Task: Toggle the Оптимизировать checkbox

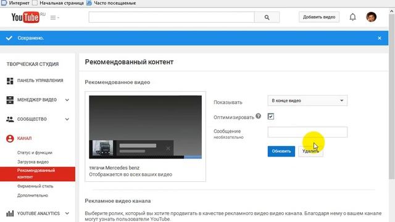Action: [x=271, y=117]
